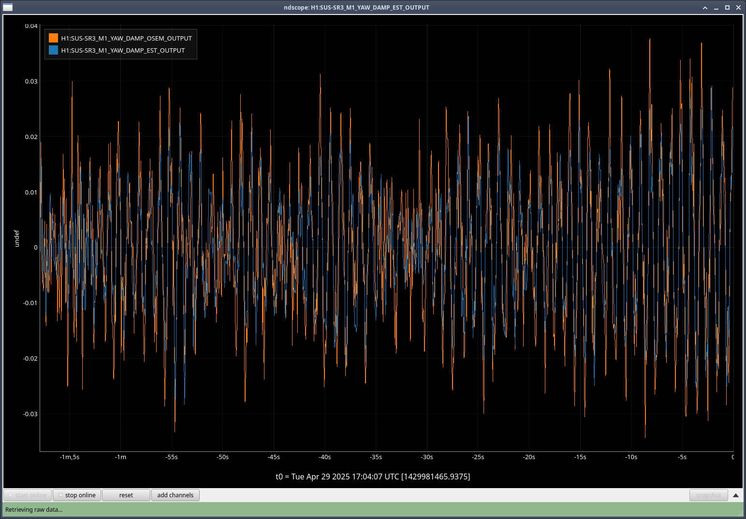The height and width of the screenshot is (519, 746).
Task: Click the -1m,5s x-axis tick label
Action: pos(70,457)
